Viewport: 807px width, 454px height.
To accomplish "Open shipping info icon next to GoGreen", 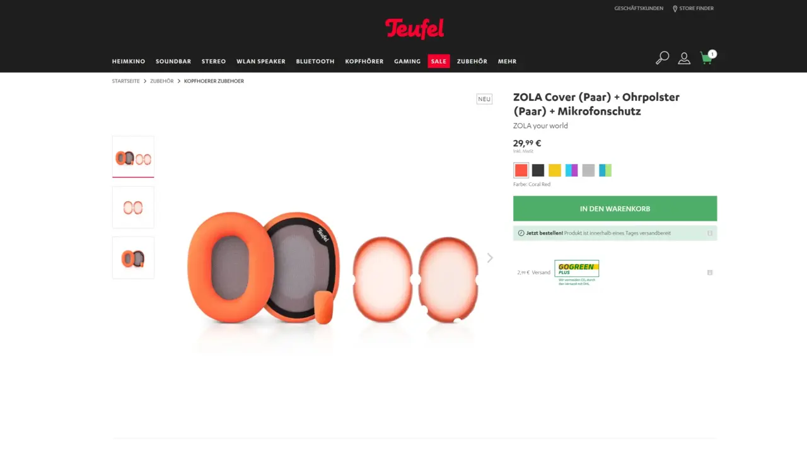I will point(710,272).
